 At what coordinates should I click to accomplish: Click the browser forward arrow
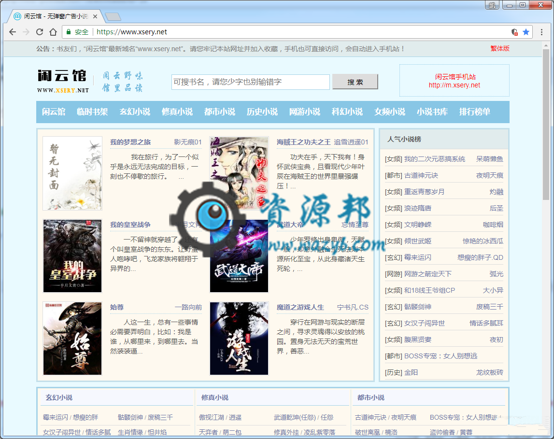coord(26,32)
